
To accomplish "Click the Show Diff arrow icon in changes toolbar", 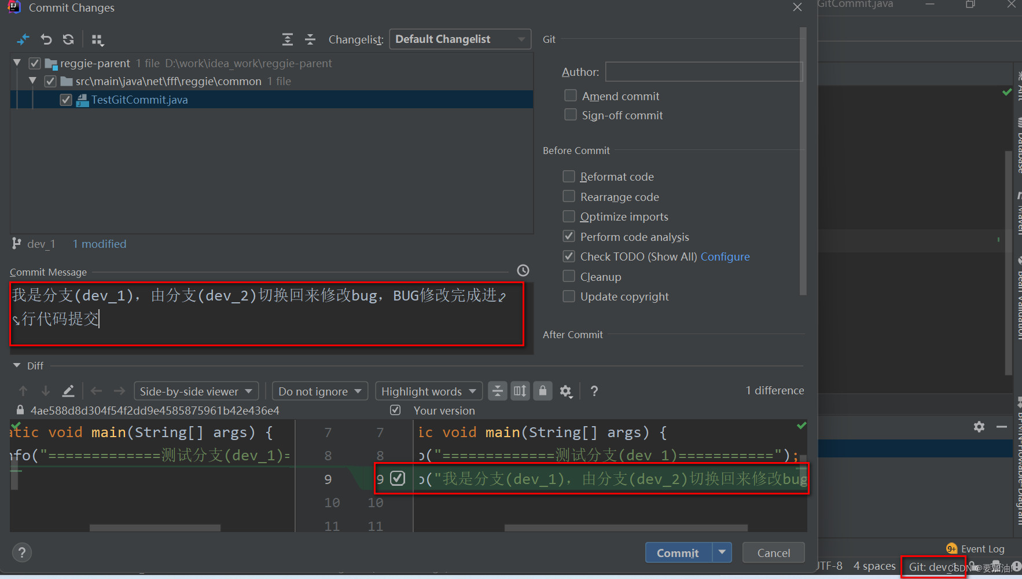I will click(23, 39).
